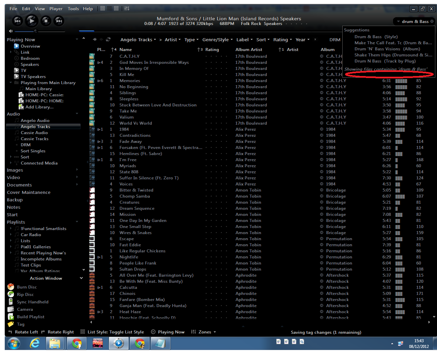The width and height of the screenshot is (437, 351).
Task: Expand the Car Radio playlist group
Action: coord(11,234)
